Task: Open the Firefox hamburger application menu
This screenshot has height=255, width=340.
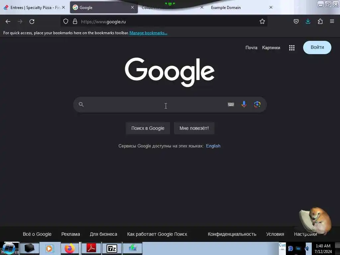Action: (x=332, y=21)
